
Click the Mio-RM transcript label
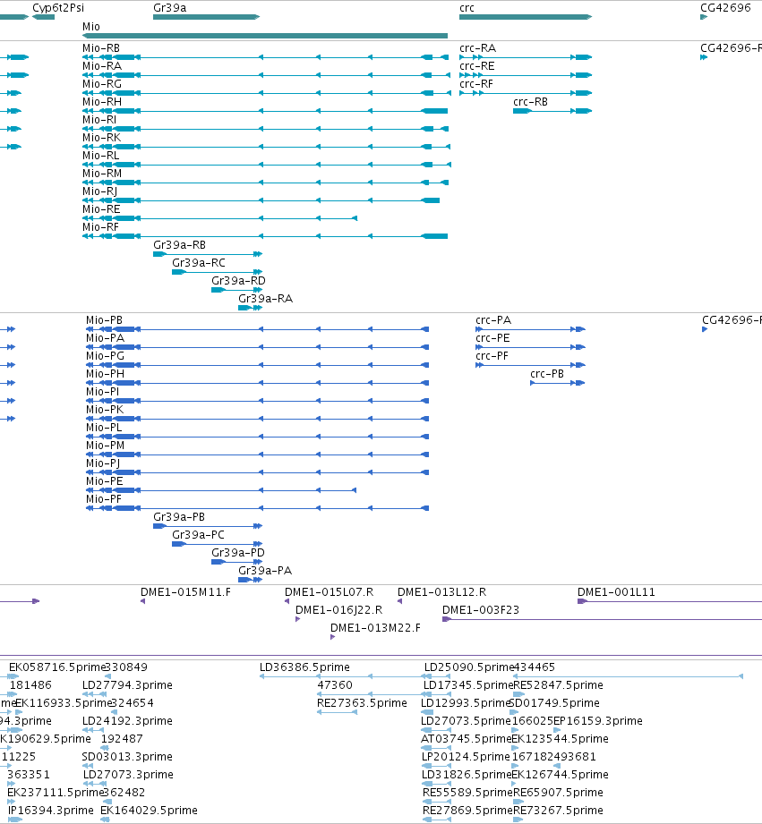(102, 173)
